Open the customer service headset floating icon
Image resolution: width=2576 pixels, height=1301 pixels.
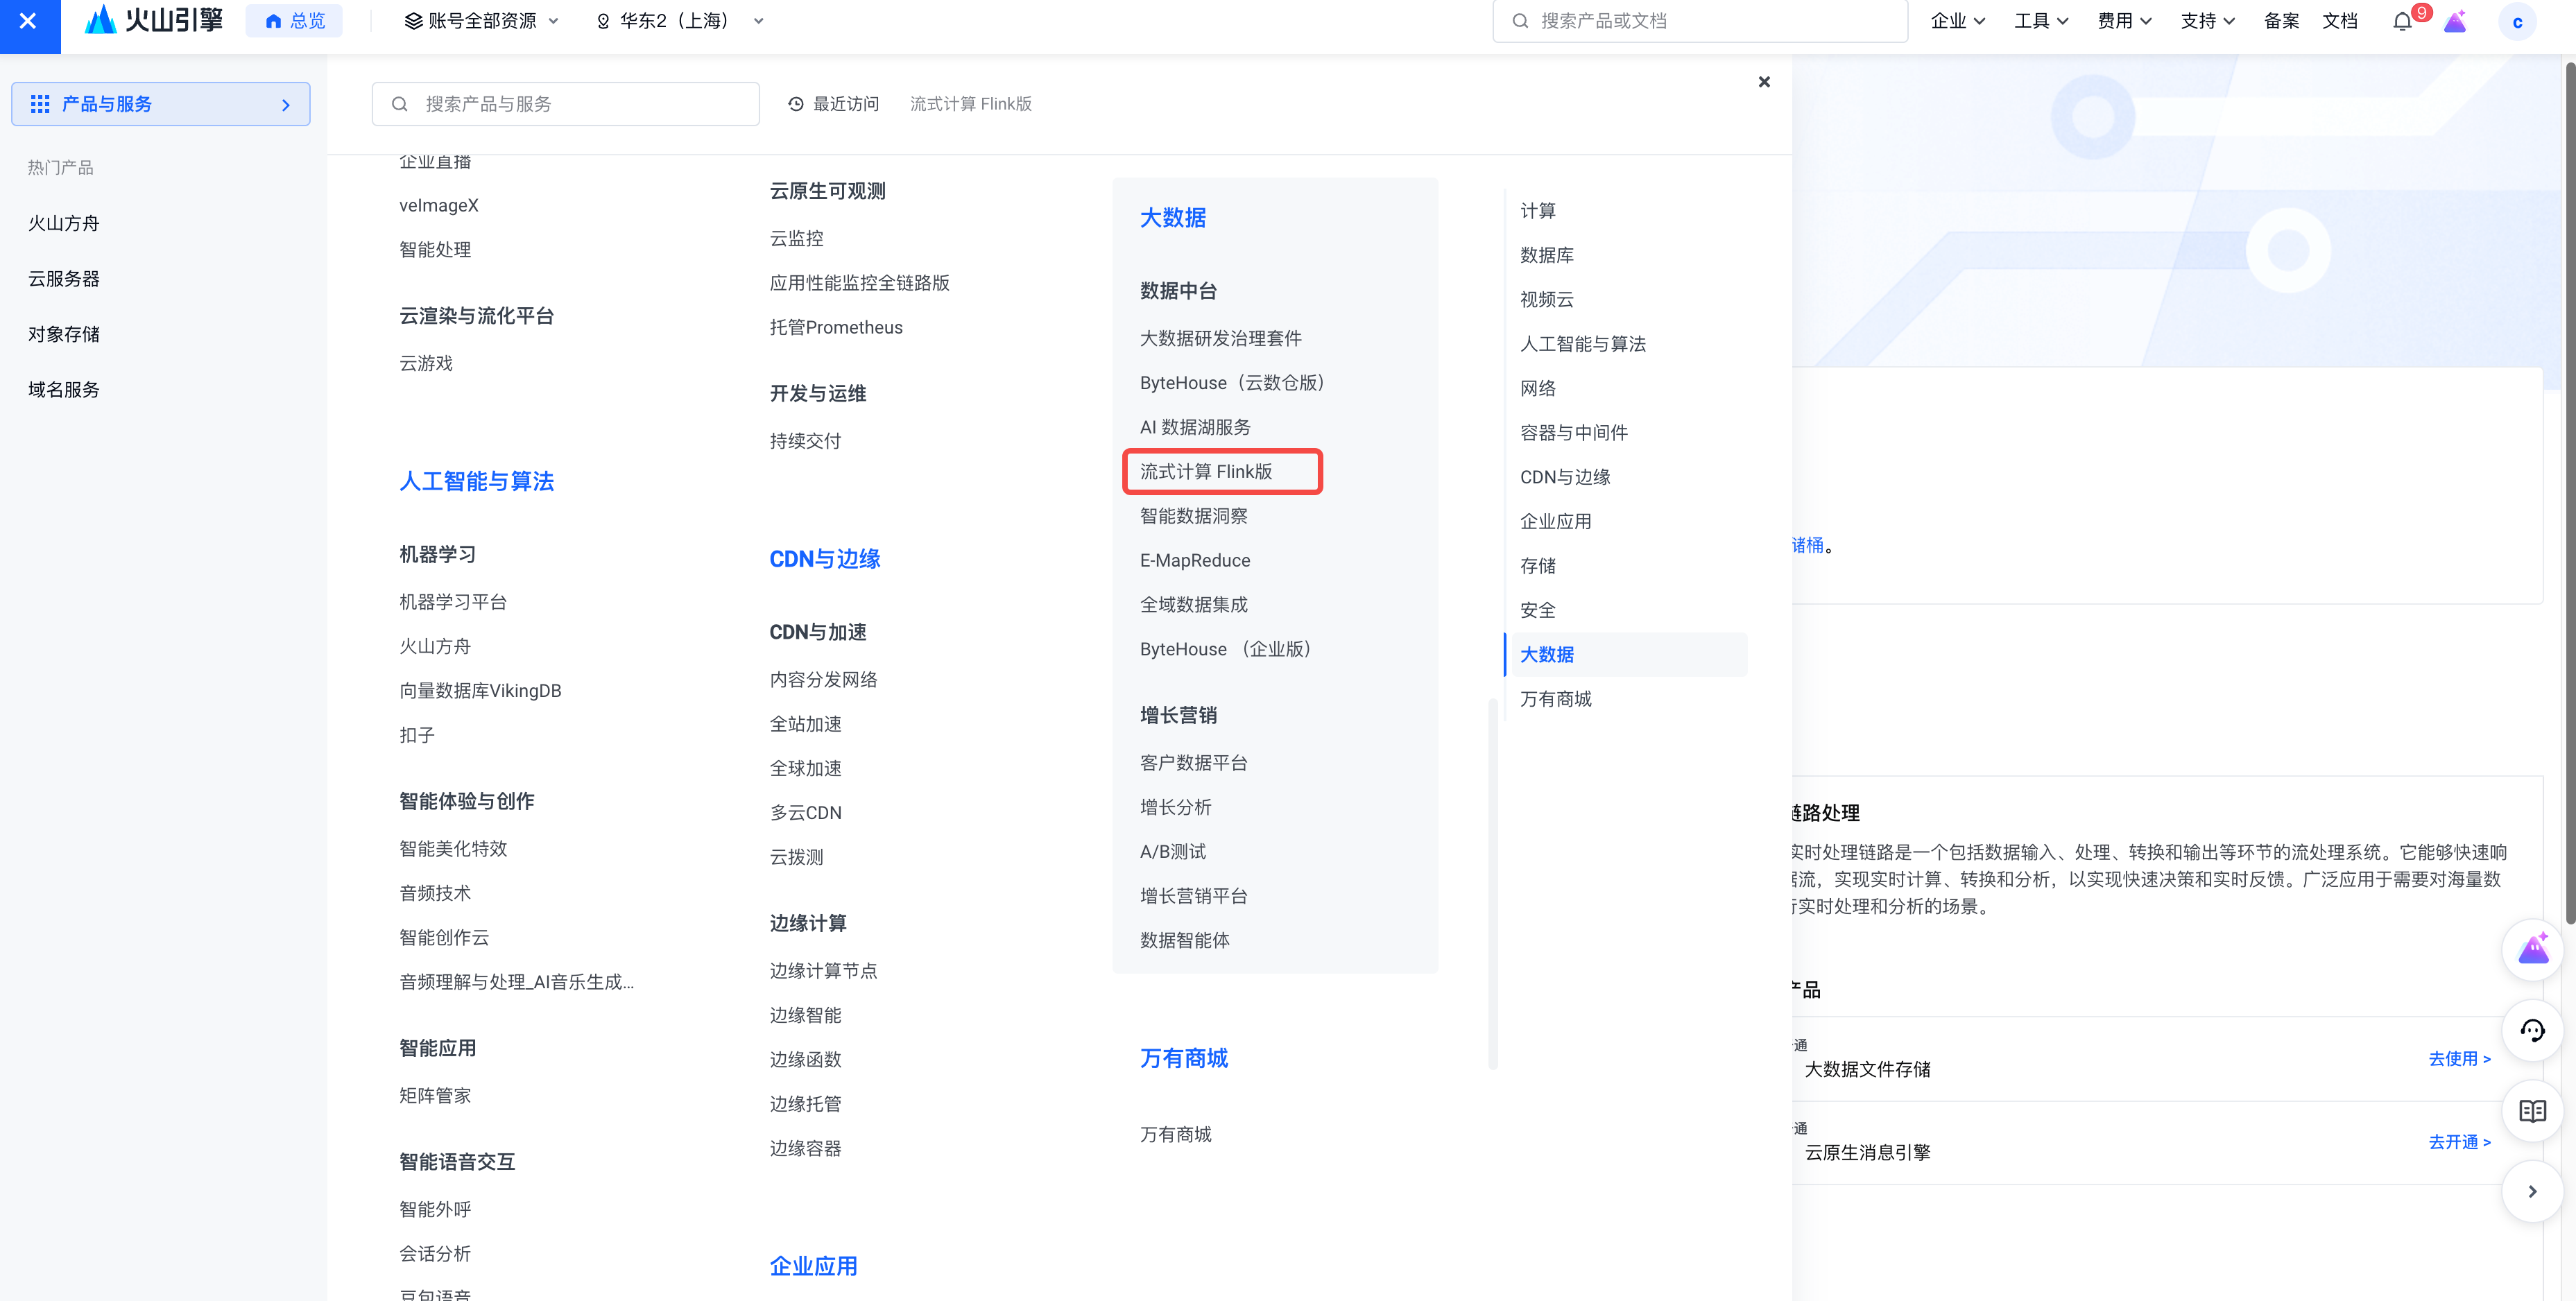[x=2532, y=1030]
